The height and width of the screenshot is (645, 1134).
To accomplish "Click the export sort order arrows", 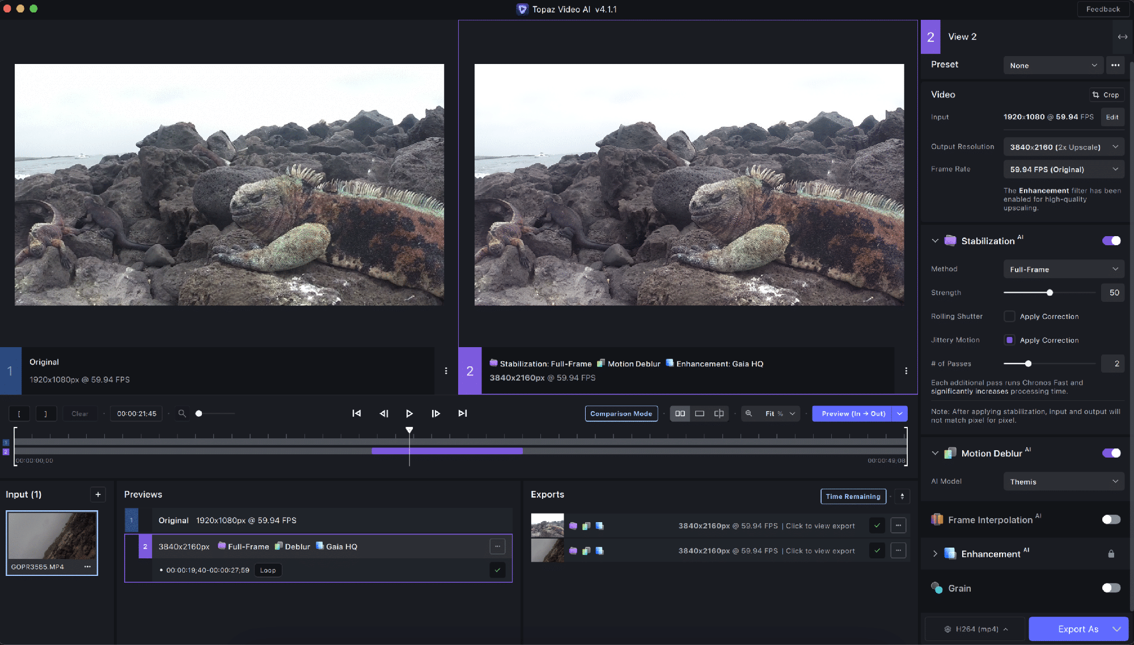I will click(902, 497).
